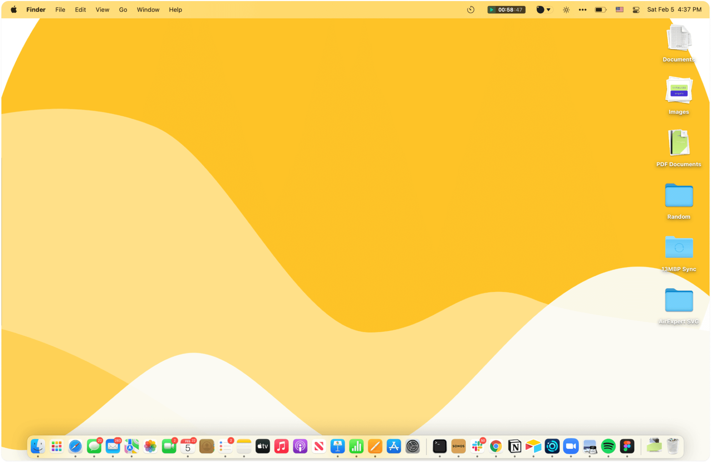Open Figma from the Dock
This screenshot has height=463, width=711.
pos(627,446)
